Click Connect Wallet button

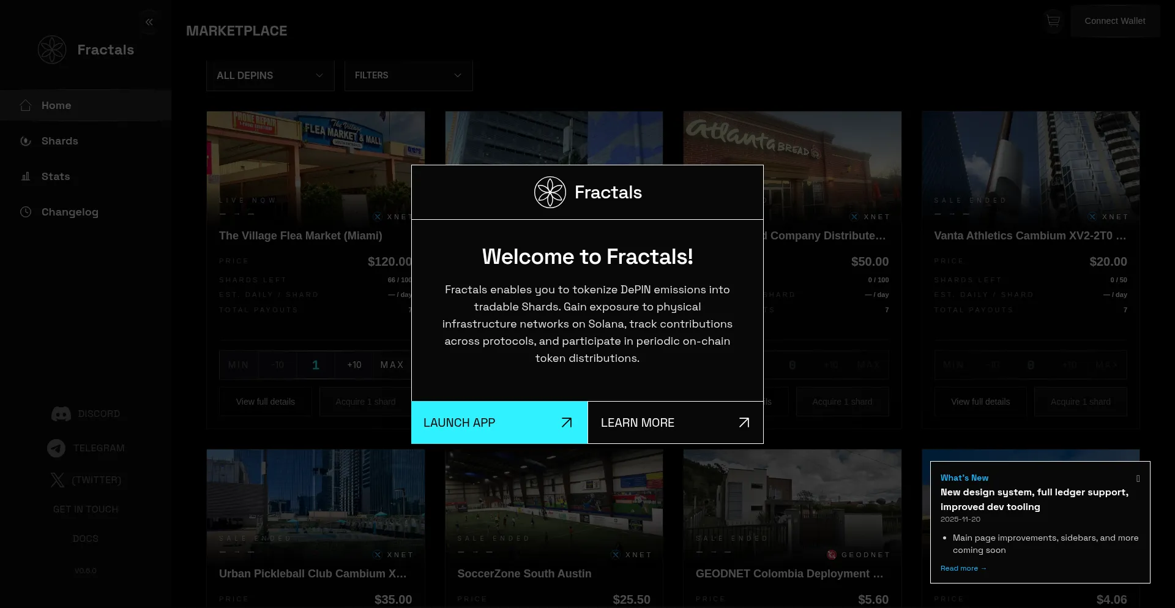[1115, 21]
